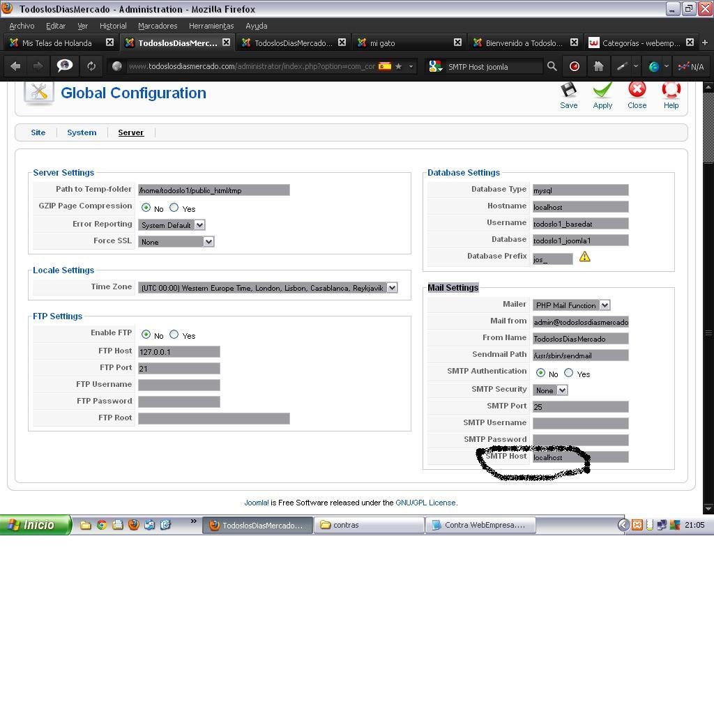This screenshot has height=711, width=714.
Task: Click the Spanish flag icon in address bar
Action: 385,66
